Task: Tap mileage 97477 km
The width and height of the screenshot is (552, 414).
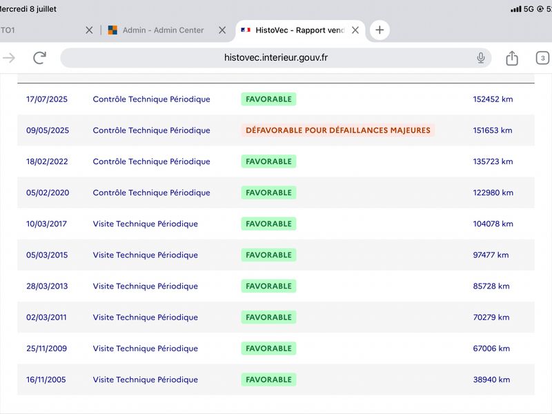Action: [x=491, y=255]
